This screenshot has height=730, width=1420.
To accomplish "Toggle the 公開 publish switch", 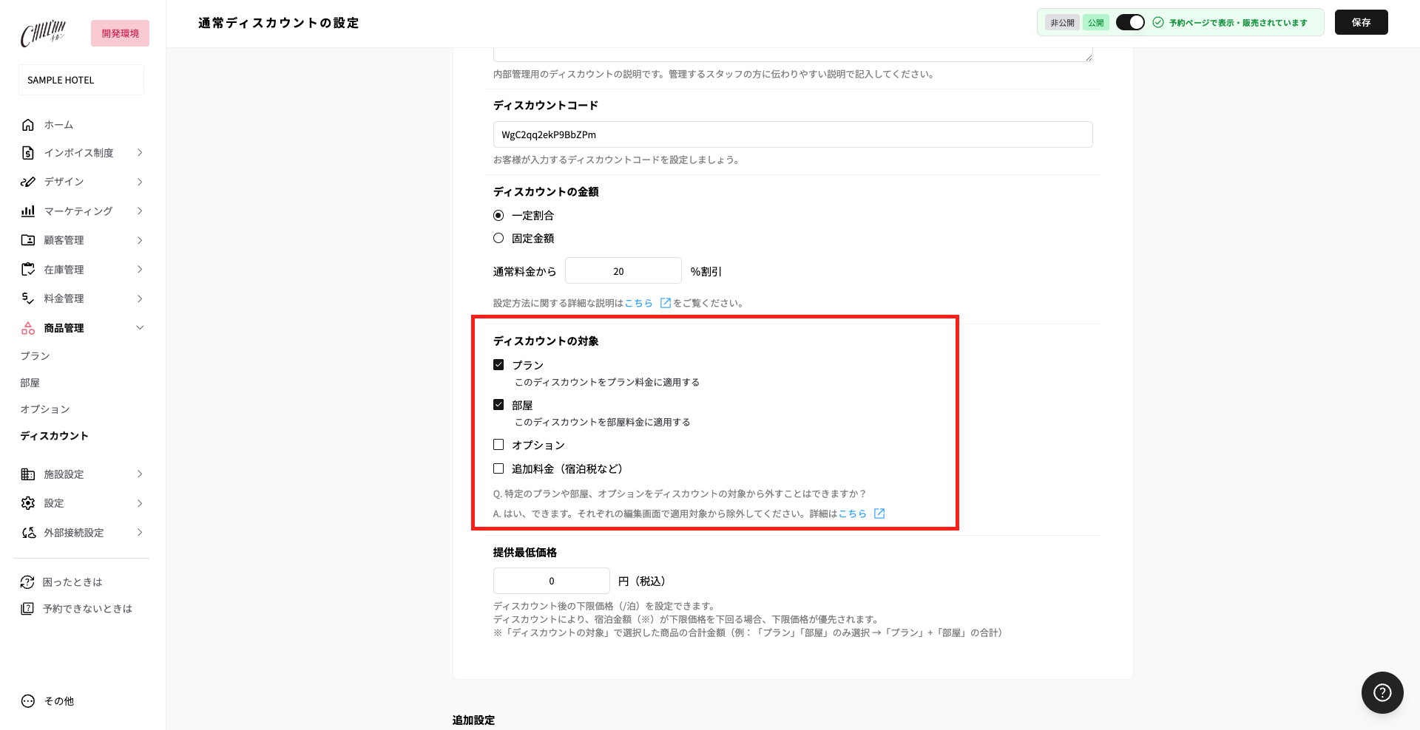I will [1130, 22].
